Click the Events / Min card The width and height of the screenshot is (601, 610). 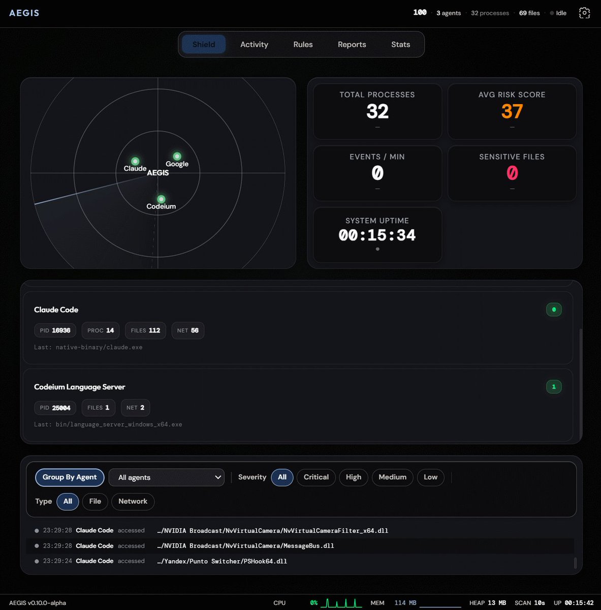coord(377,173)
